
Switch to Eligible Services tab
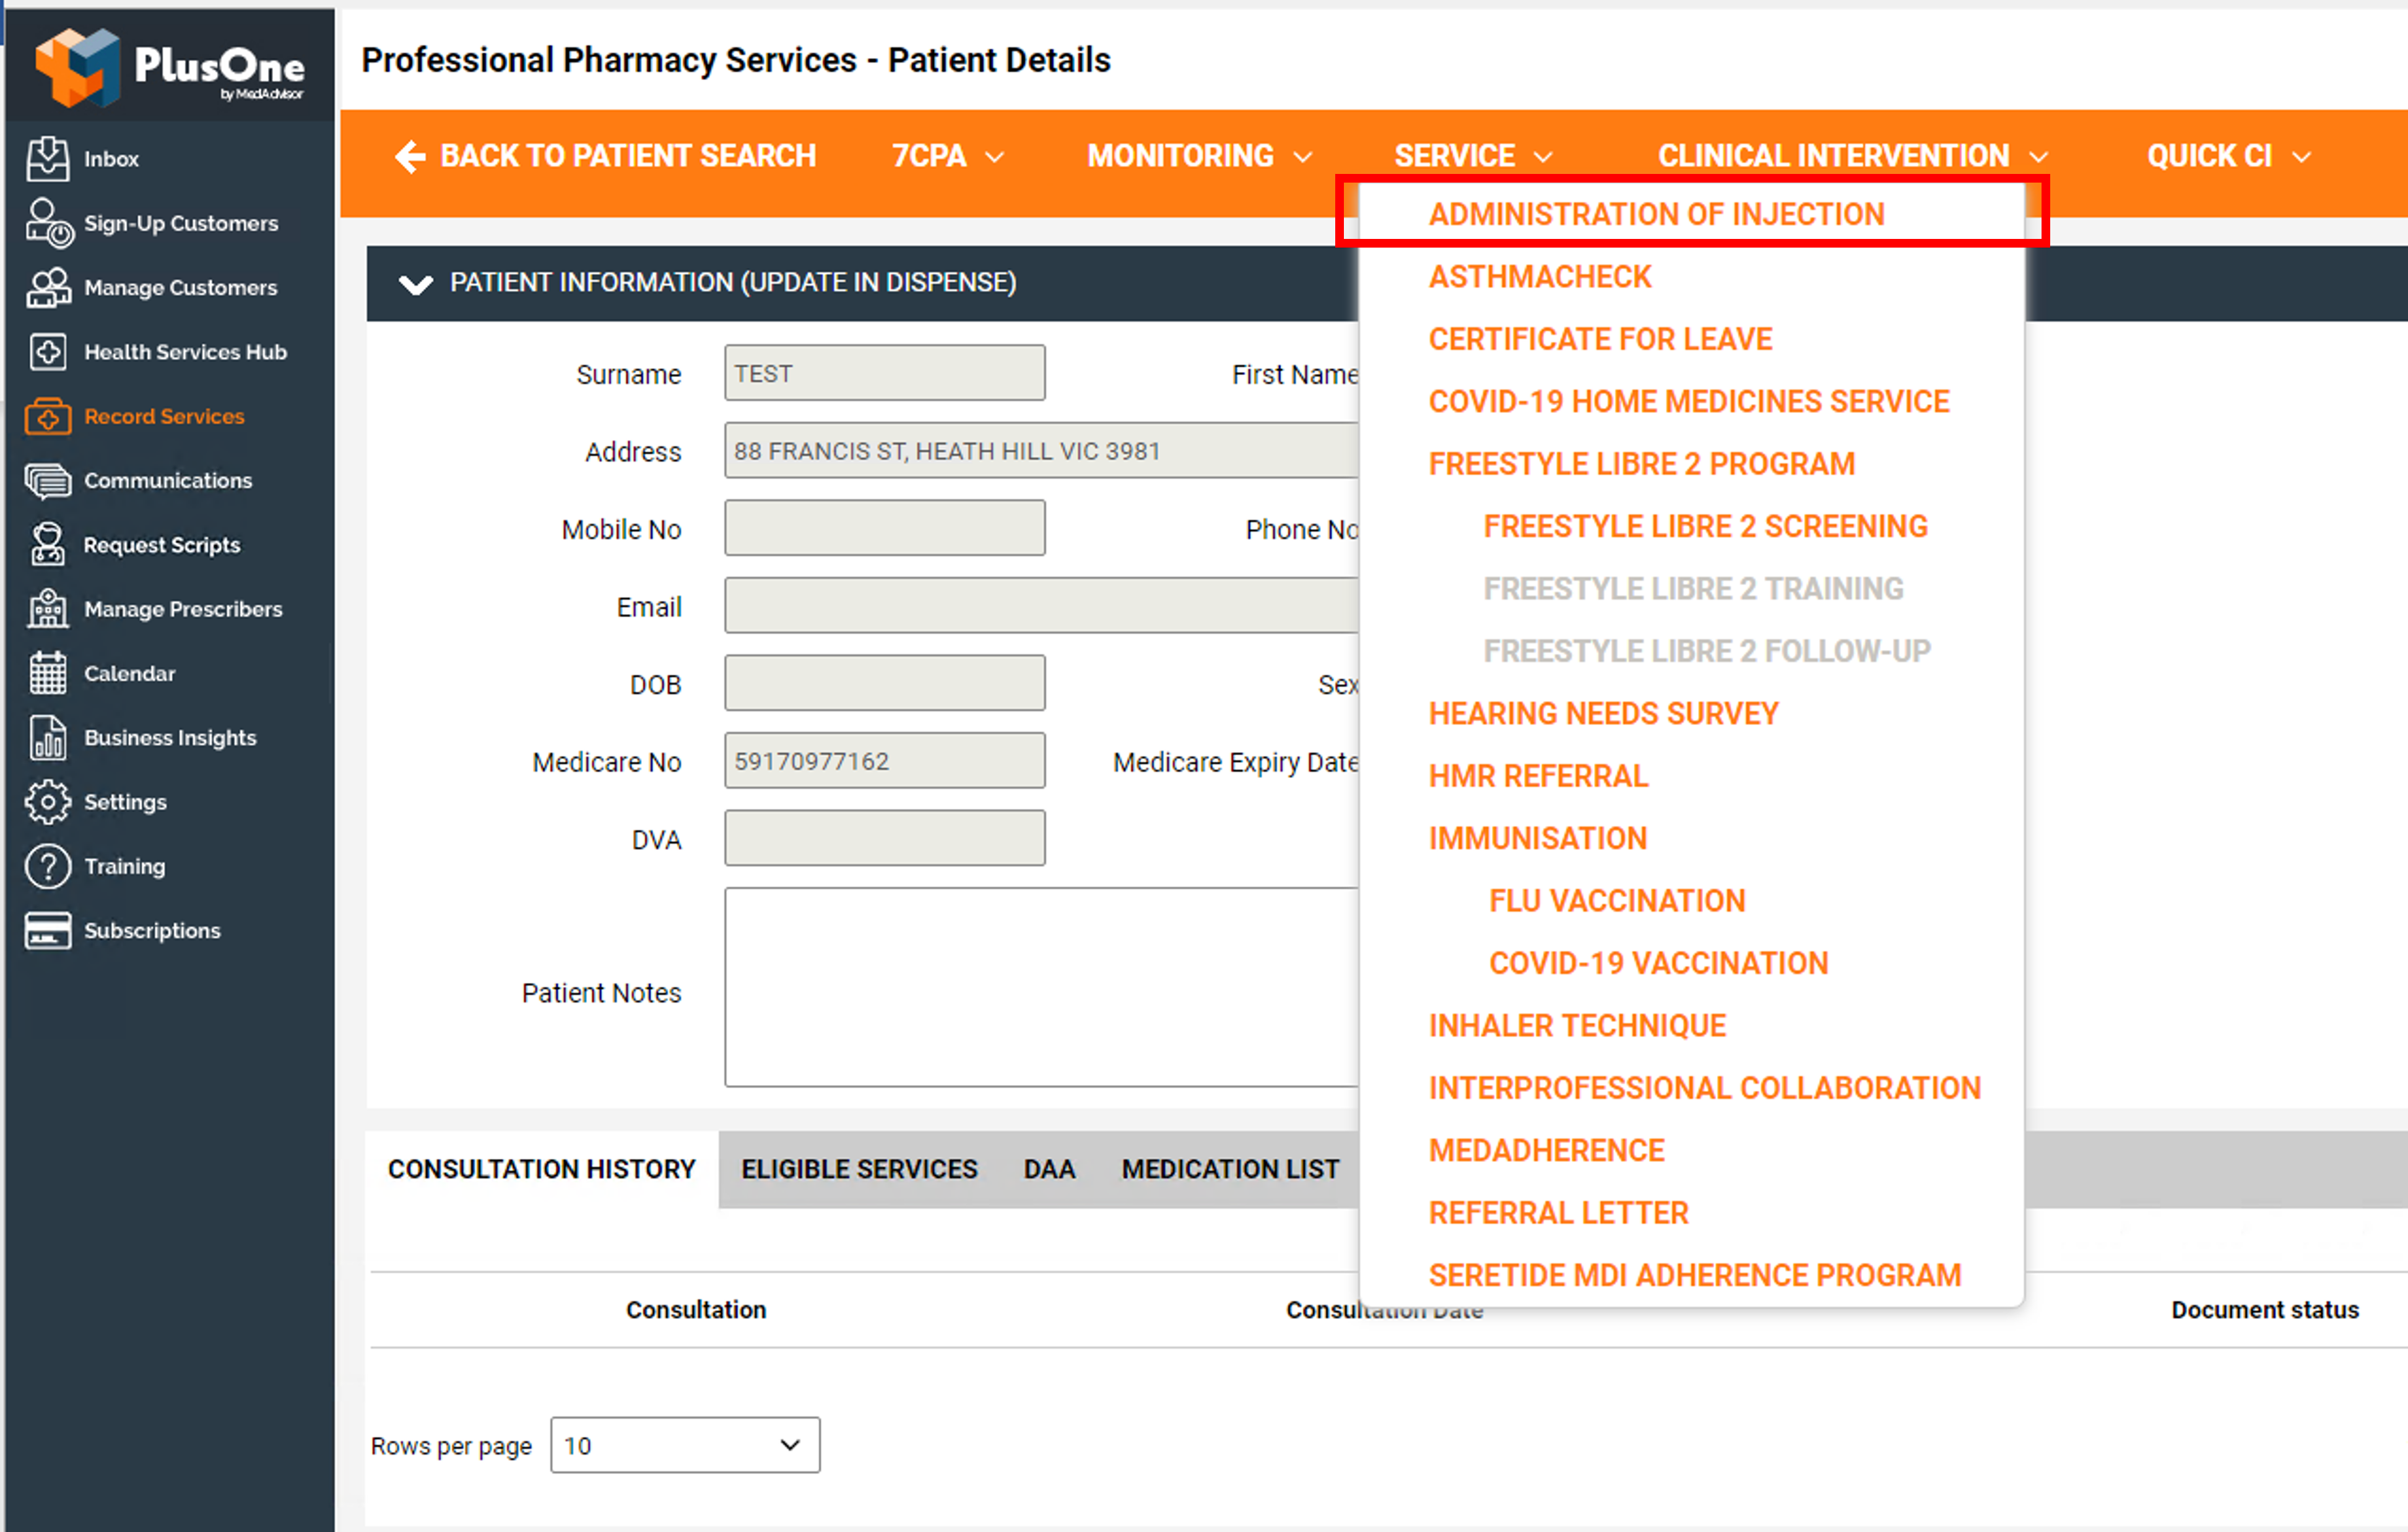pyautogui.click(x=859, y=1169)
